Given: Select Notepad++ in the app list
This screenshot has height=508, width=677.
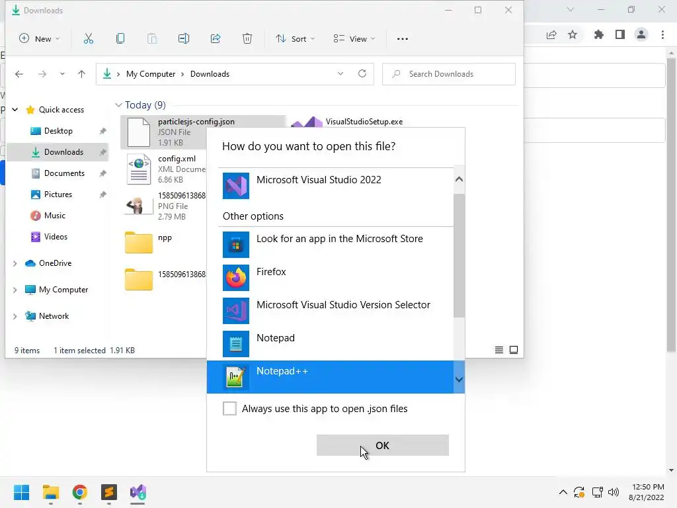Looking at the screenshot, I should click(331, 377).
